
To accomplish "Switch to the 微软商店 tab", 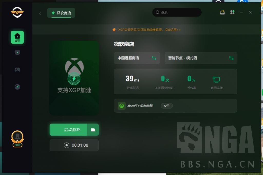I will 61,12.
